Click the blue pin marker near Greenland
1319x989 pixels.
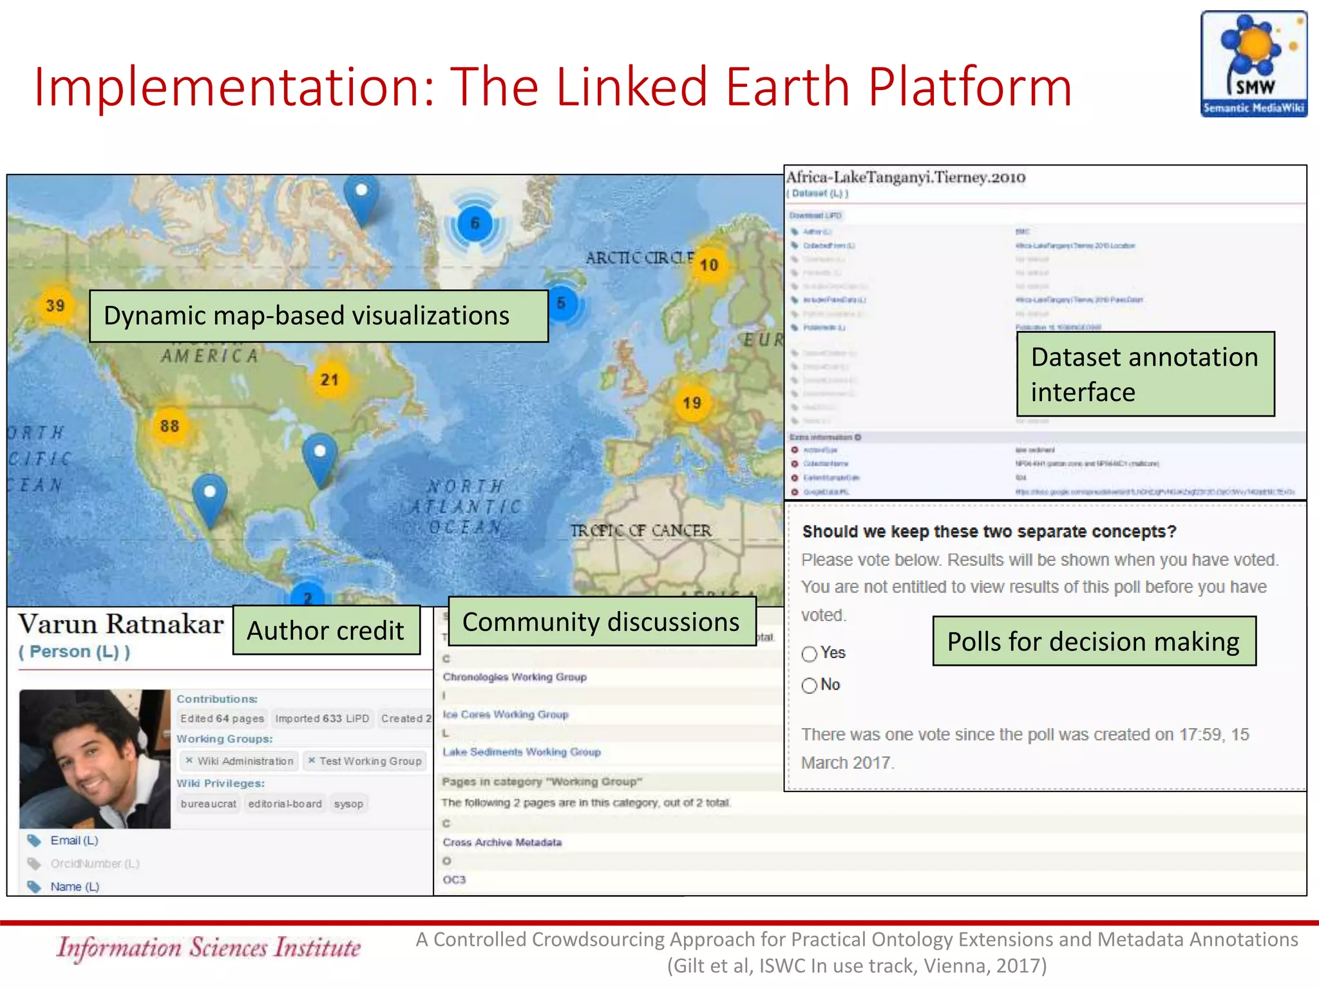click(361, 200)
